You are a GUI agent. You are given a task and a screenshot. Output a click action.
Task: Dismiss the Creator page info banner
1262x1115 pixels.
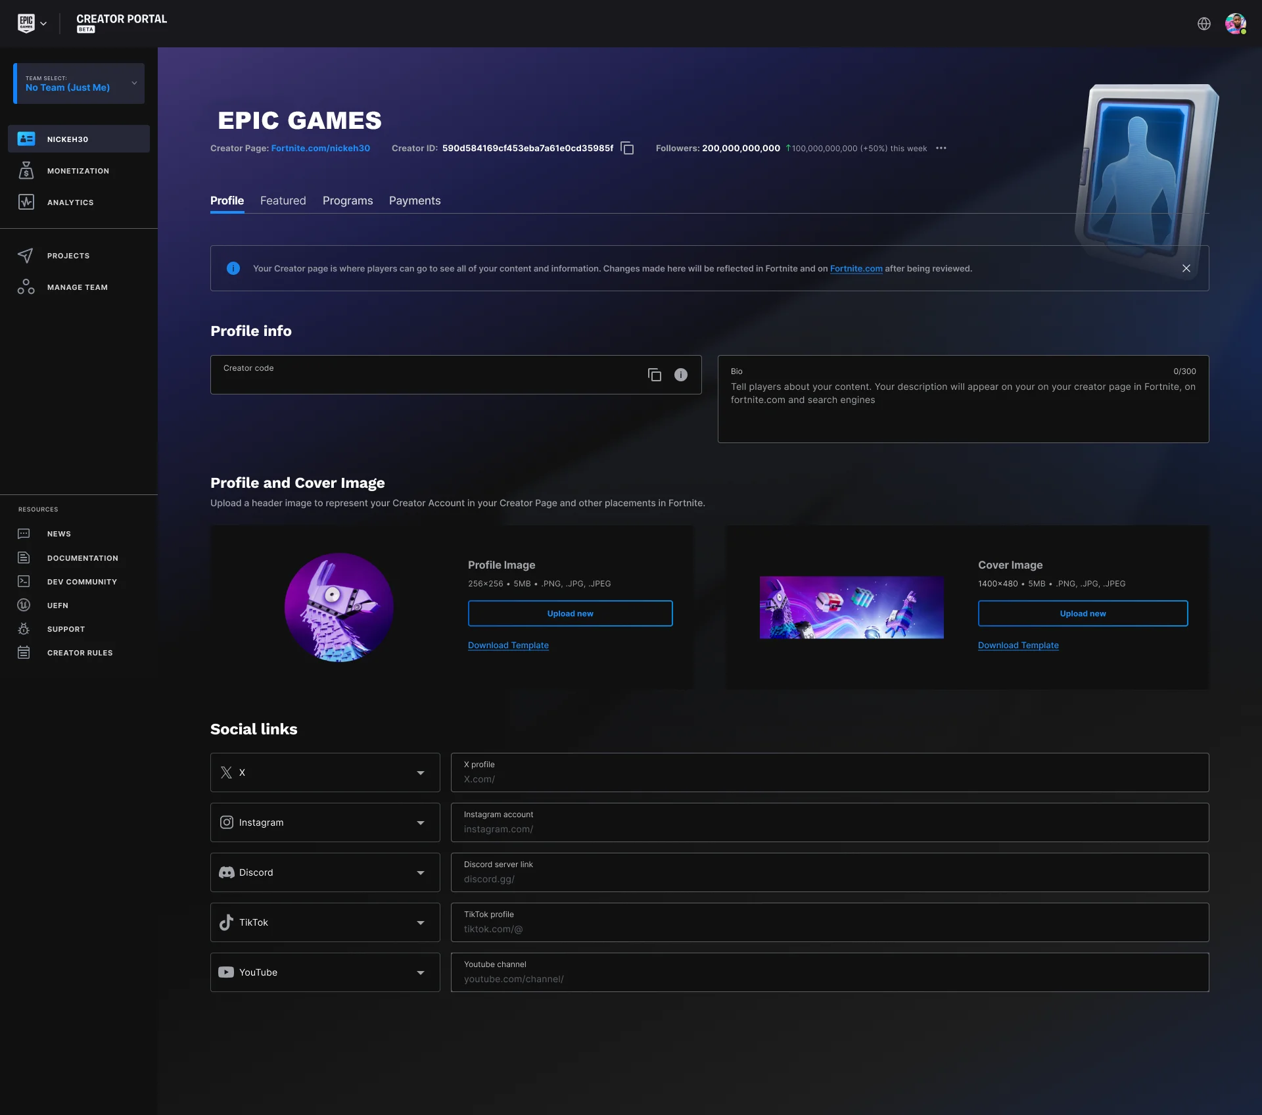[x=1186, y=268]
